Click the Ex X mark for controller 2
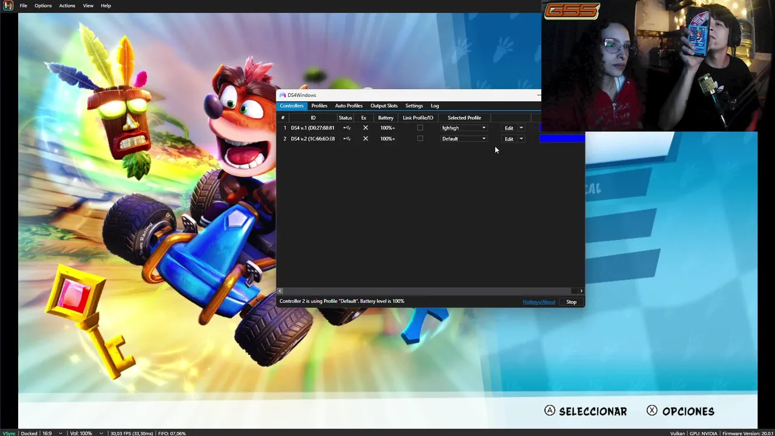 [x=365, y=139]
